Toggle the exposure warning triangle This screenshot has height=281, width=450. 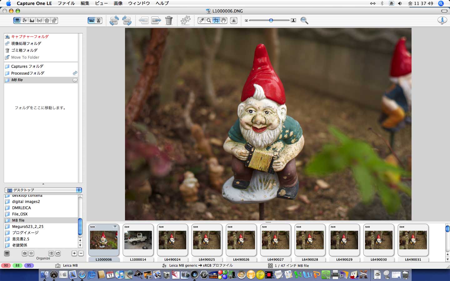(x=234, y=20)
